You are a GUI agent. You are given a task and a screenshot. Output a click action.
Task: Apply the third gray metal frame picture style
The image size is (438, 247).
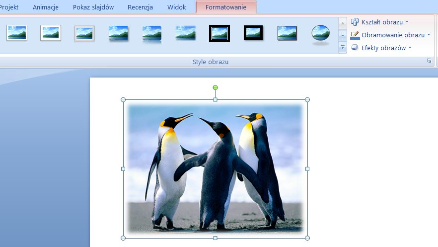click(84, 33)
